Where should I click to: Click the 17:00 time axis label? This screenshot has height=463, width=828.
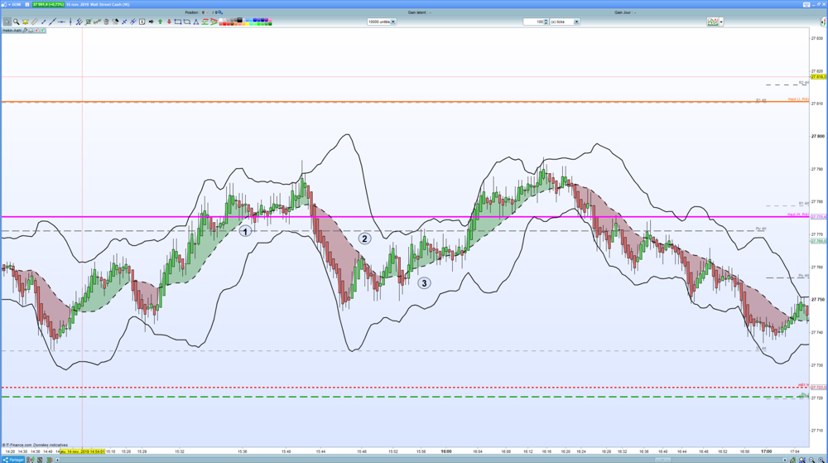[766, 451]
